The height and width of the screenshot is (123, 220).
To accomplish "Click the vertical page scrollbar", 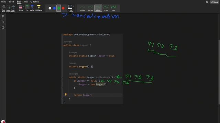I will point(219,72).
